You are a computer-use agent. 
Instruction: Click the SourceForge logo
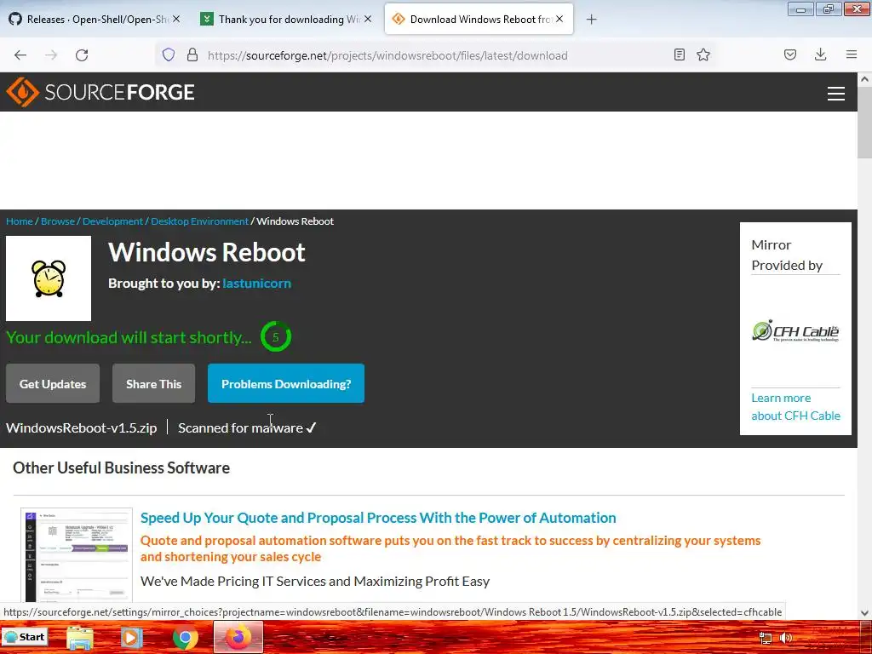100,92
